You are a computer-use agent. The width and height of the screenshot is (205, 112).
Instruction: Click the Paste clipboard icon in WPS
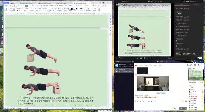point(6,9)
